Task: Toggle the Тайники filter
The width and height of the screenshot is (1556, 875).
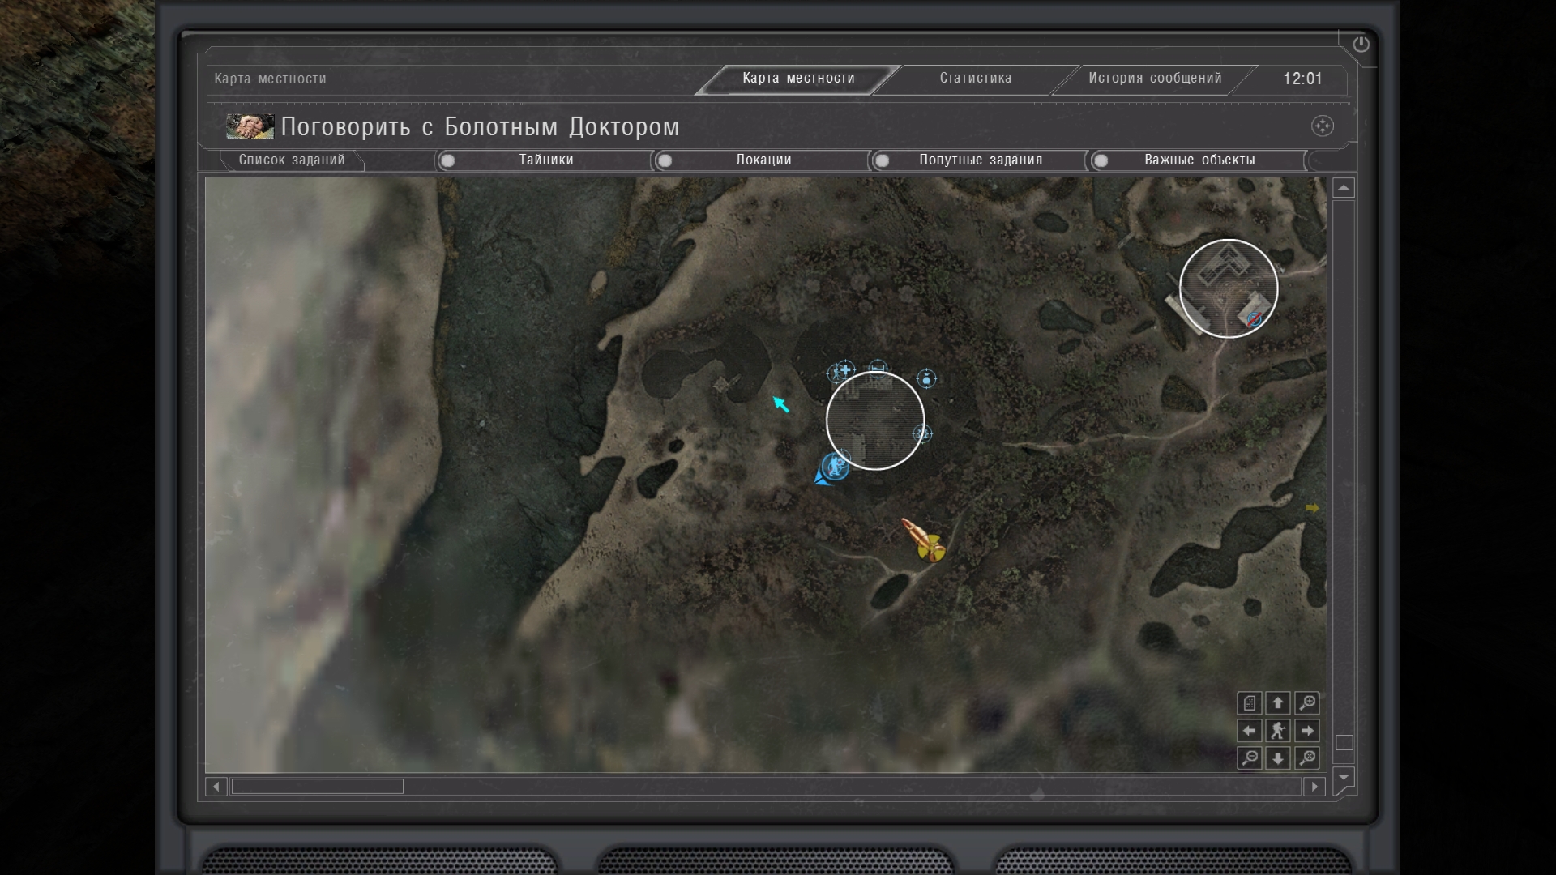Action: pos(448,160)
